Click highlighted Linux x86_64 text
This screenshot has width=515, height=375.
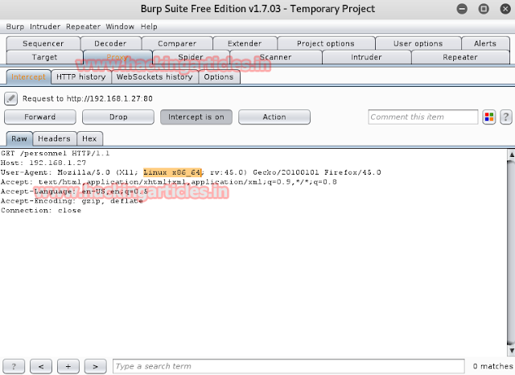click(x=172, y=172)
